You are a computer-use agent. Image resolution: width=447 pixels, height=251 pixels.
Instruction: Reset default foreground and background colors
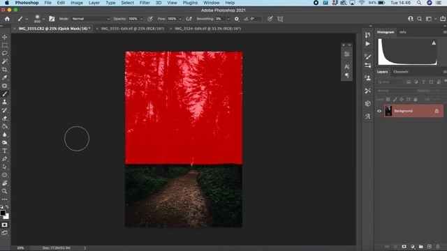[x=1, y=207]
